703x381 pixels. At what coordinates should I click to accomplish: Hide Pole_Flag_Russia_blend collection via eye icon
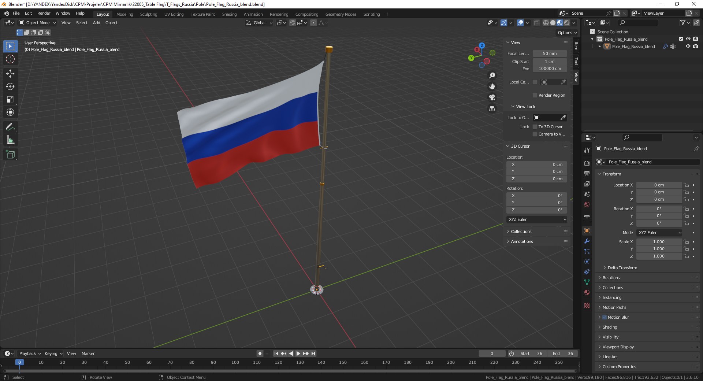pos(688,39)
